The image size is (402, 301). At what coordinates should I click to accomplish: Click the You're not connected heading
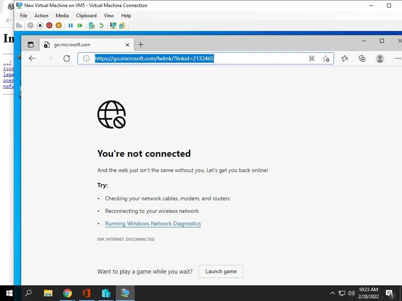coord(144,154)
